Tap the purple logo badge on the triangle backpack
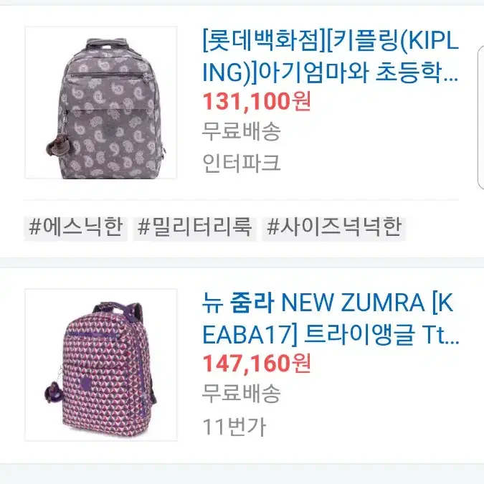The image size is (484, 484). click(x=85, y=381)
